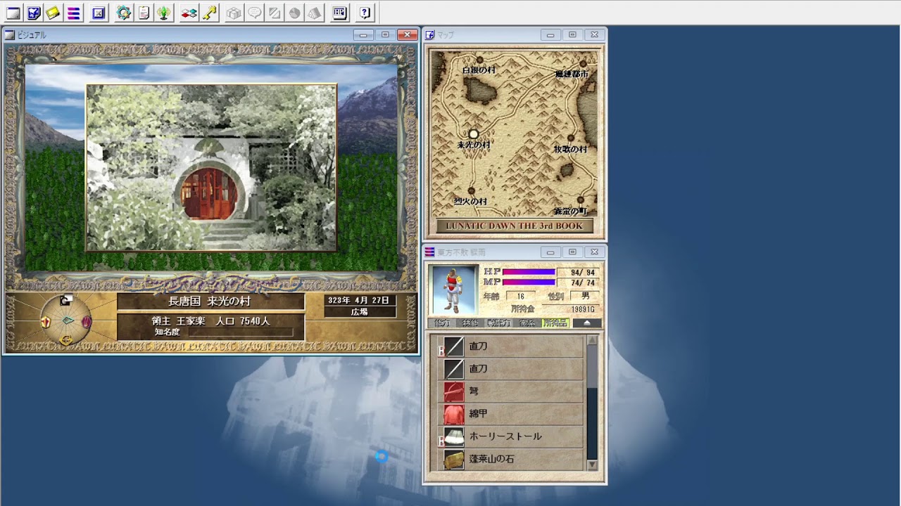Click the 知名度 fame gauge
The image size is (901, 506).
click(x=241, y=332)
